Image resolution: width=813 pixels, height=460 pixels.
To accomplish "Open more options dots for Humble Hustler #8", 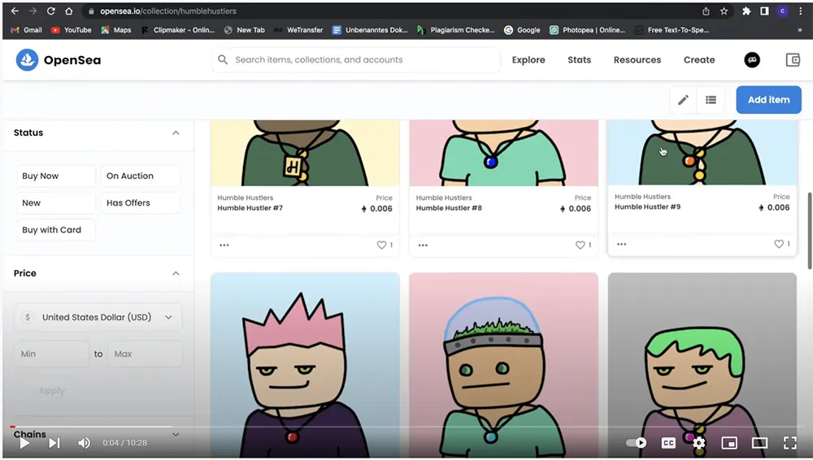I will tap(423, 245).
